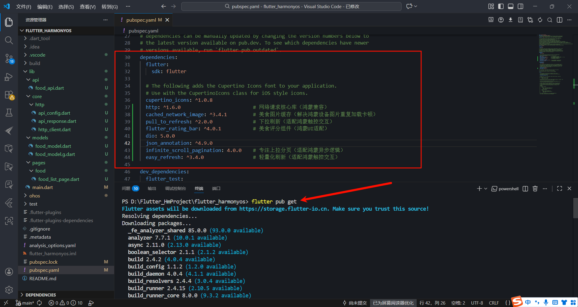The height and width of the screenshot is (307, 578).
Task: Toggle the primary sidebar visibility
Action: coord(501,6)
